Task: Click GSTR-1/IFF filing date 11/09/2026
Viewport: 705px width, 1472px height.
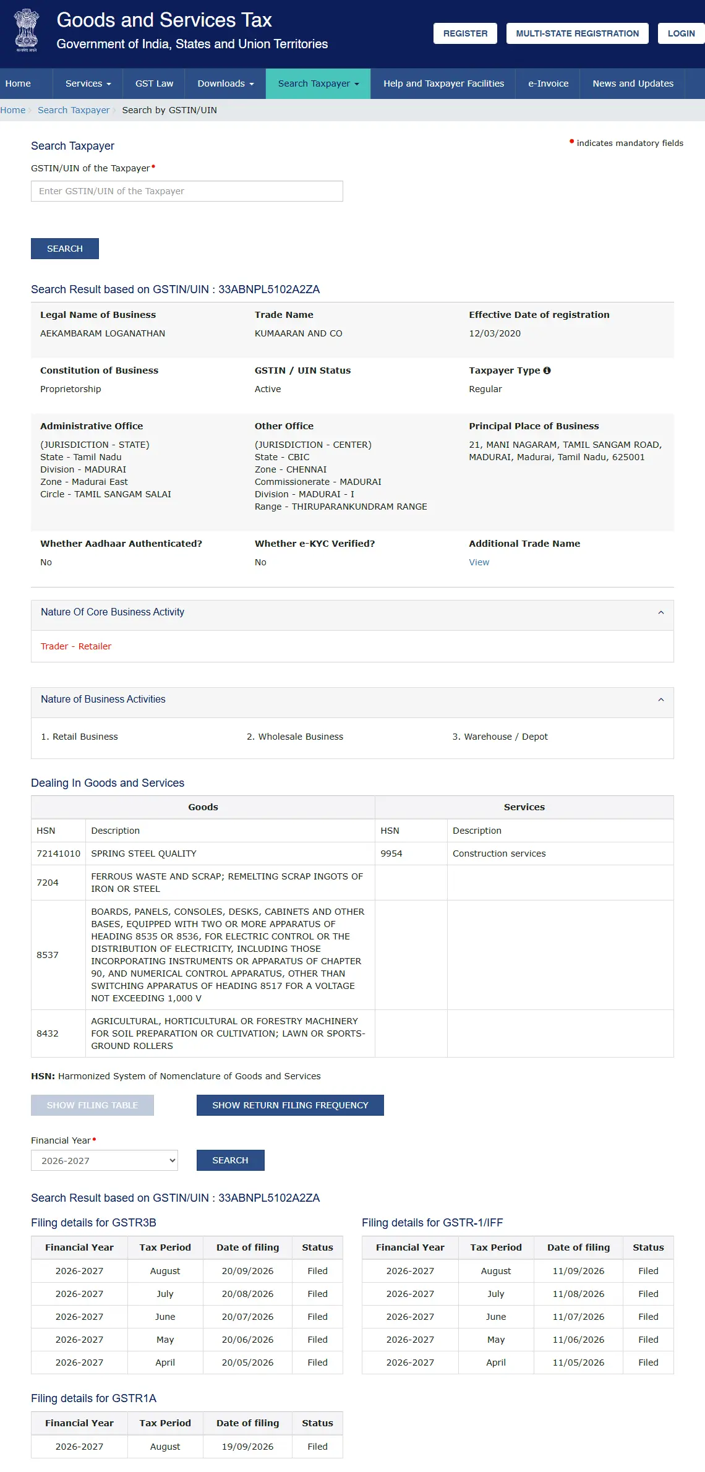Action: 578,1271
